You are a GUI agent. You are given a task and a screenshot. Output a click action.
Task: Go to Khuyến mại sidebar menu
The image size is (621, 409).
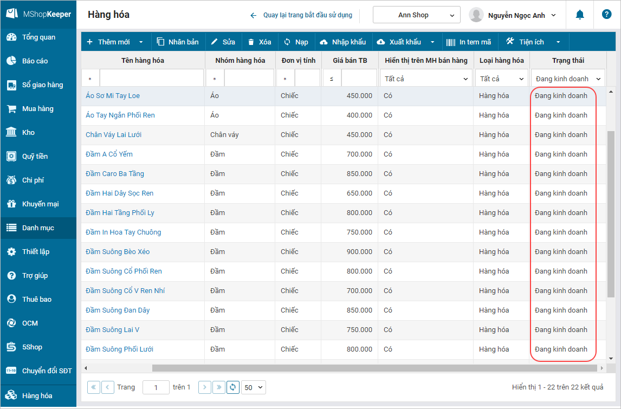(x=40, y=204)
